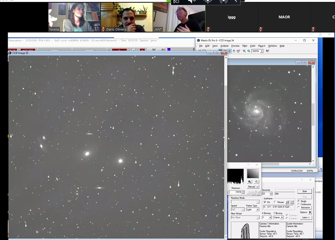Click the stretch zoom-in icon under gradient

click(249, 181)
